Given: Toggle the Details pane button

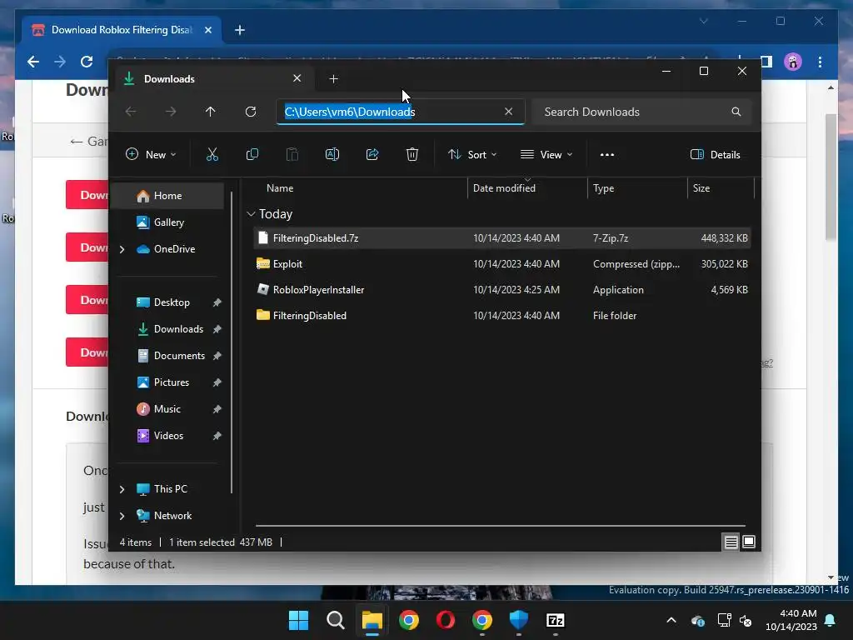Looking at the screenshot, I should pyautogui.click(x=716, y=154).
